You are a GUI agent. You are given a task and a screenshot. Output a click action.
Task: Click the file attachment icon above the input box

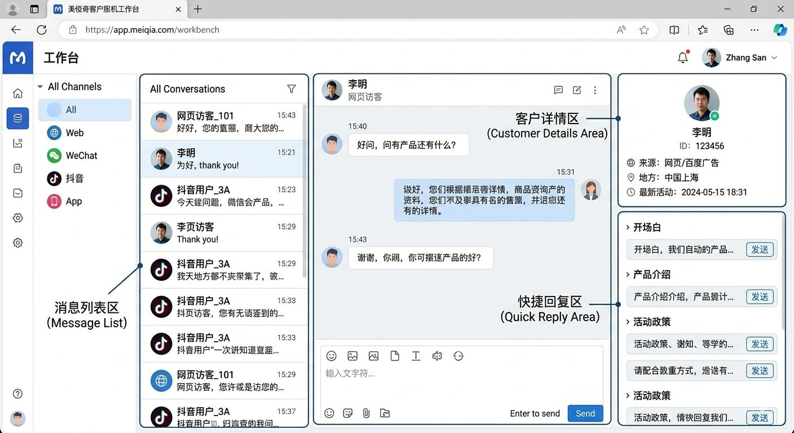395,356
